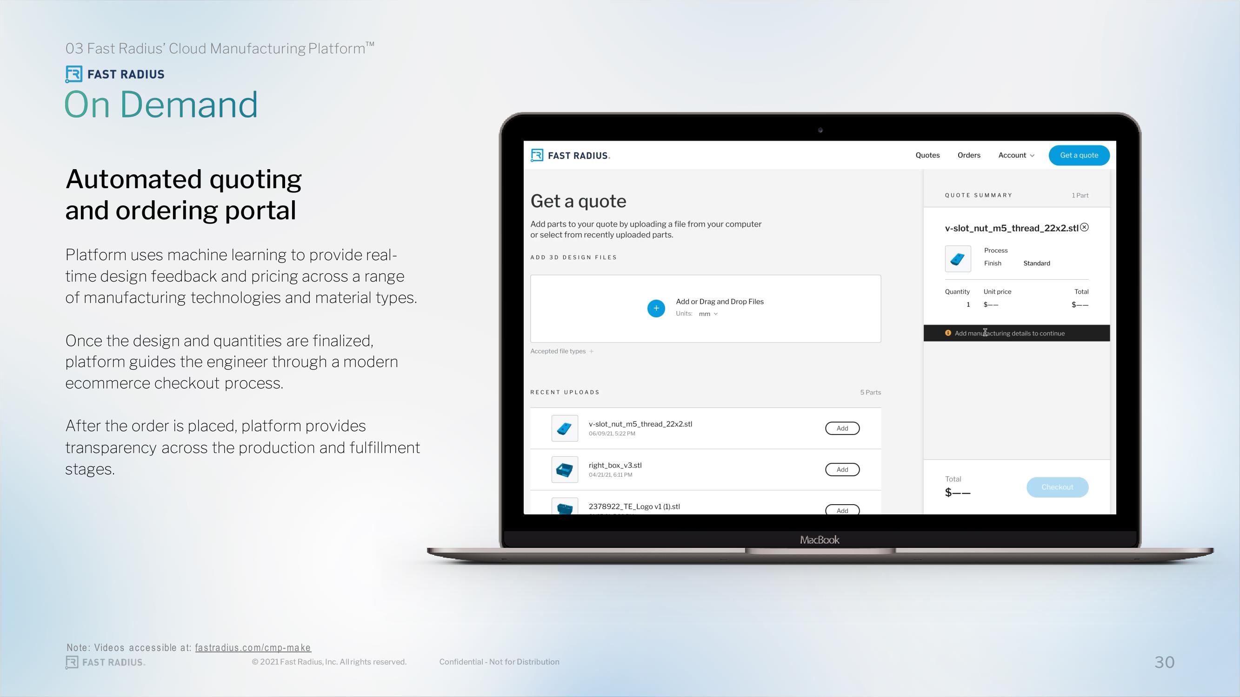Click the warning/info icon in quote summary

click(947, 333)
